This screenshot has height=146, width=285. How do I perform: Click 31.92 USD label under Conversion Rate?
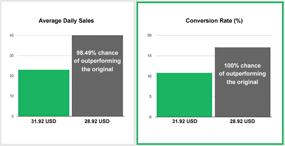(x=185, y=121)
